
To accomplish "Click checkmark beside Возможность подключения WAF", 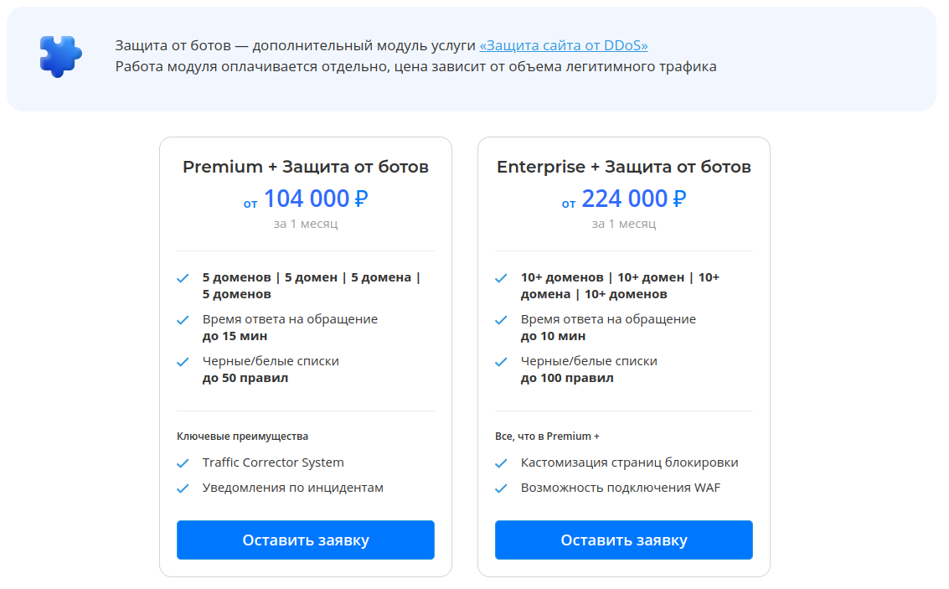I will pos(501,488).
